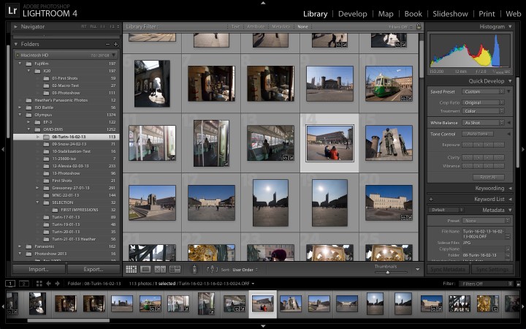This screenshot has height=329, width=526.
Task: Click the plus icon beside Keyword List
Action: 431,199
